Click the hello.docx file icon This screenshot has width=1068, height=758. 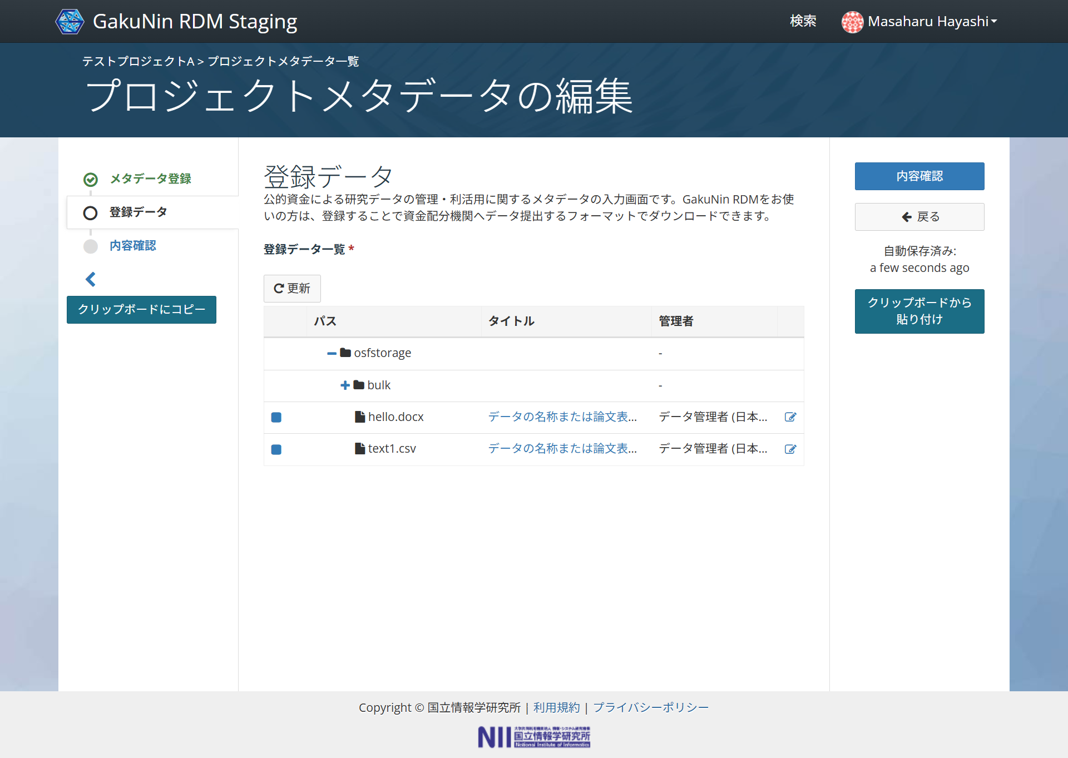360,417
